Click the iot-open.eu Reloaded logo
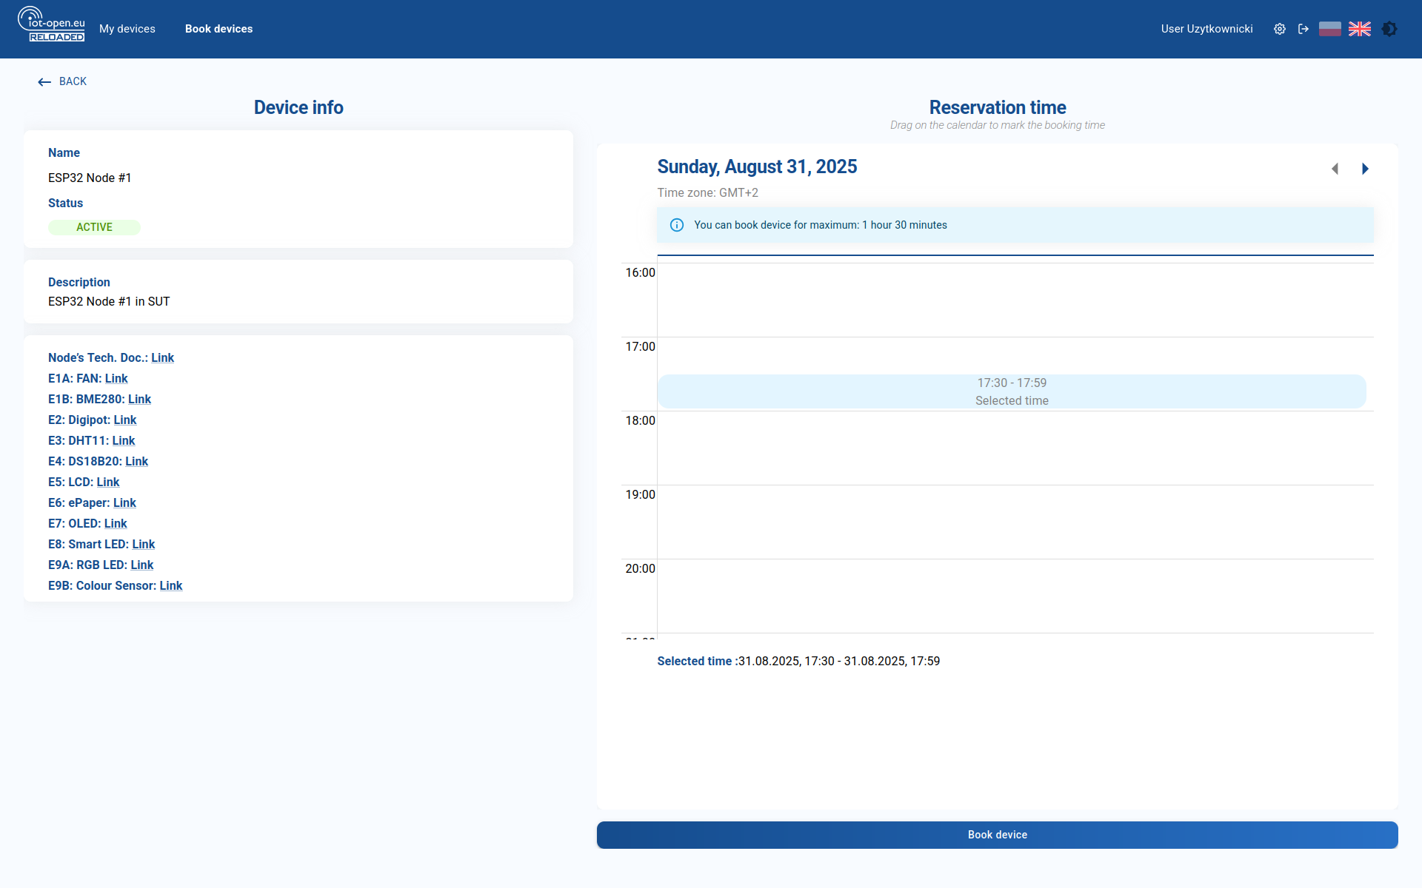The image size is (1422, 888). [52, 24]
